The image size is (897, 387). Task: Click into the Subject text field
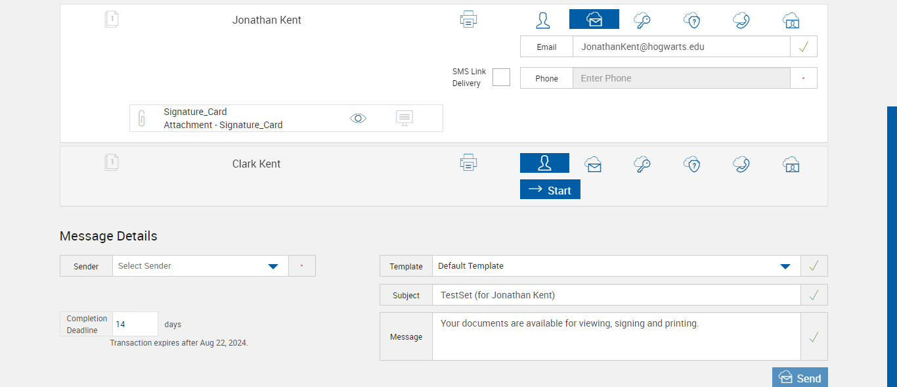click(x=616, y=295)
